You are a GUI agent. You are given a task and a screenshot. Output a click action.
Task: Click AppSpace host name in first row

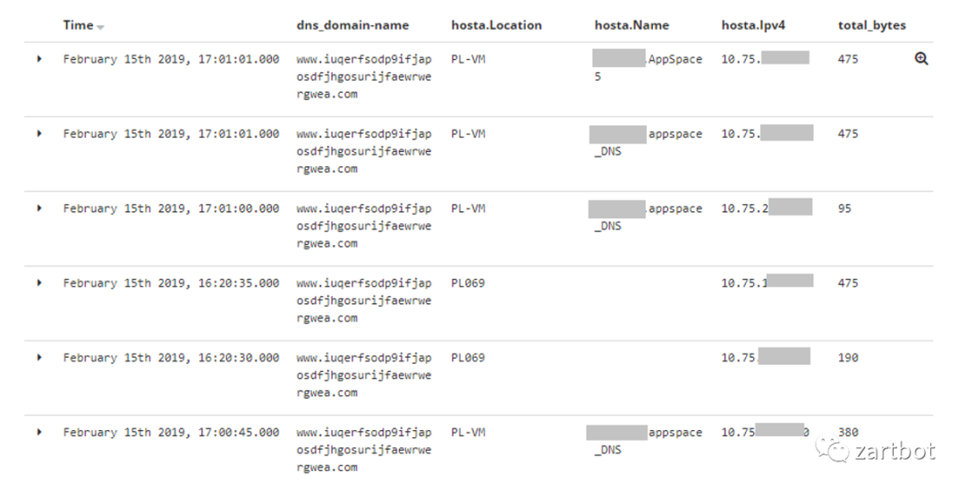click(x=674, y=59)
